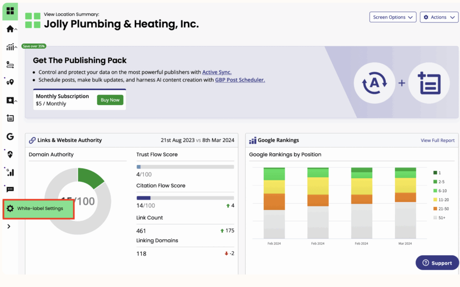Click the Links & Website Authority link icon
The height and width of the screenshot is (287, 460).
tap(31, 140)
